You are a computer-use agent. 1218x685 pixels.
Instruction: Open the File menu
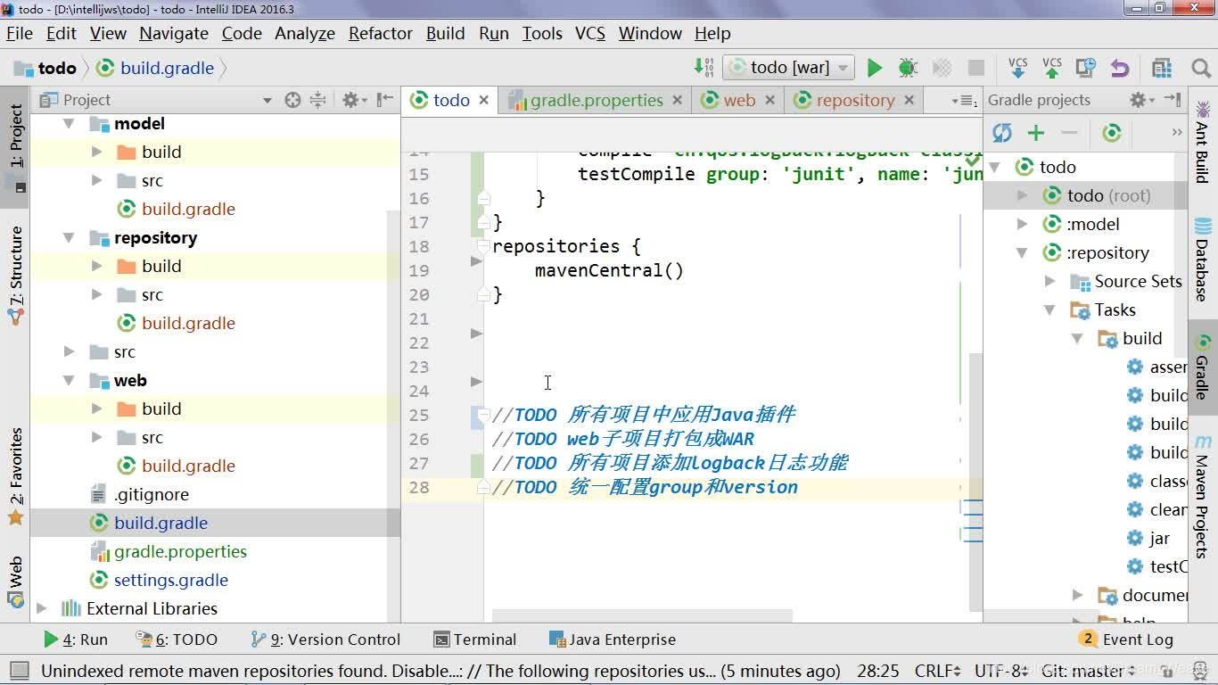pos(20,34)
